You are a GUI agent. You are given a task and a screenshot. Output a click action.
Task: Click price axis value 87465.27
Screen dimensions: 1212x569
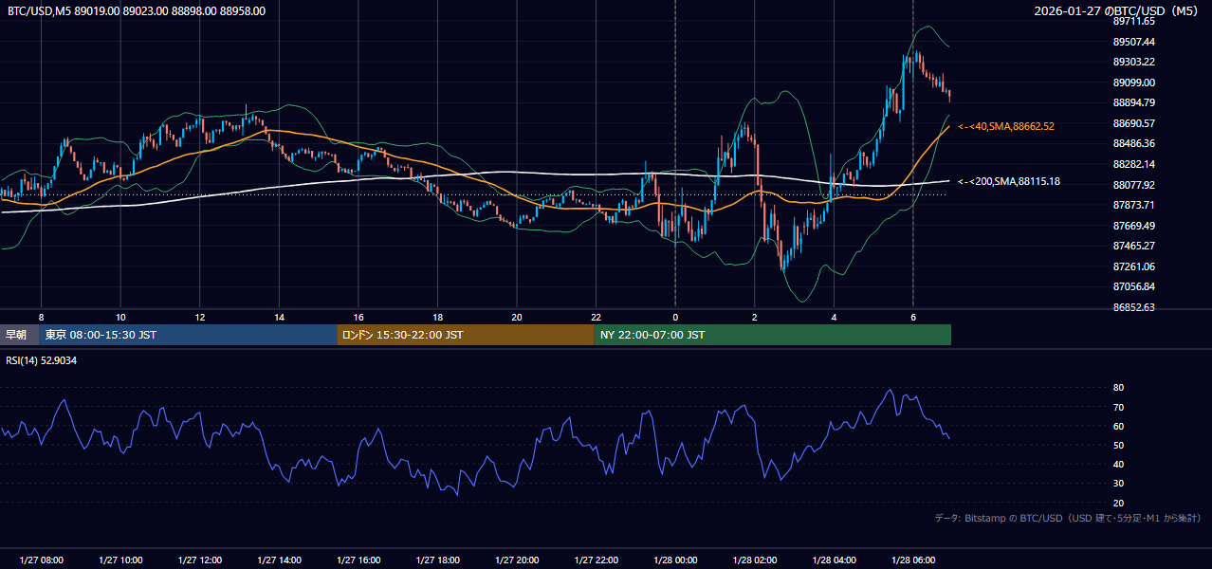pos(1133,246)
